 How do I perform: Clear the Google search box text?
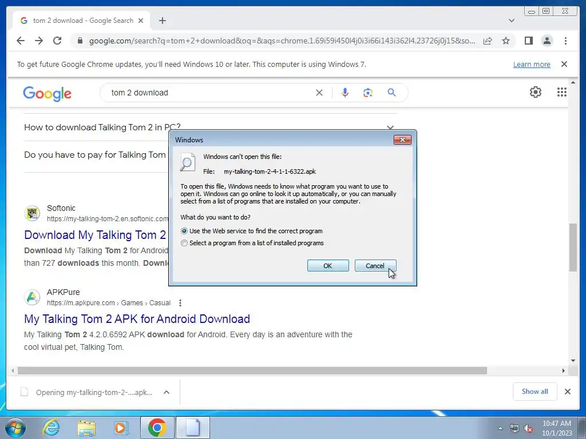click(x=319, y=93)
